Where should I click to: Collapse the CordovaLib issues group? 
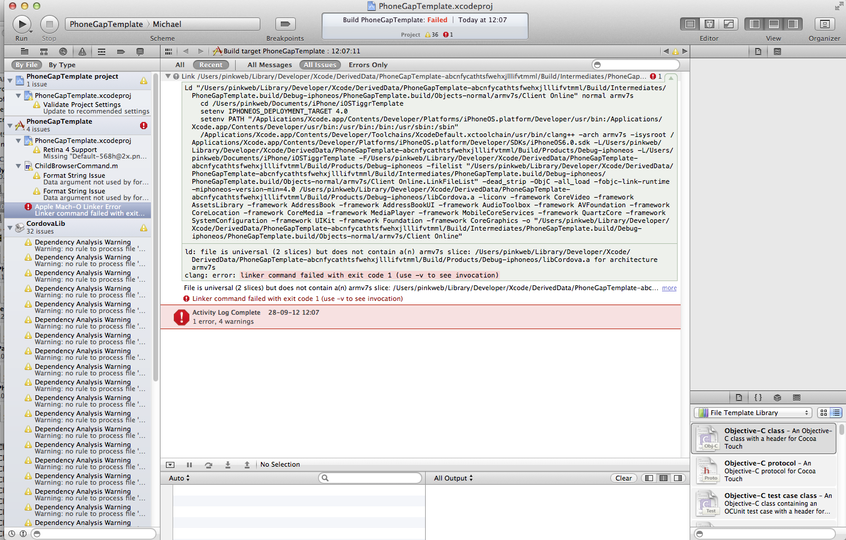click(x=10, y=228)
